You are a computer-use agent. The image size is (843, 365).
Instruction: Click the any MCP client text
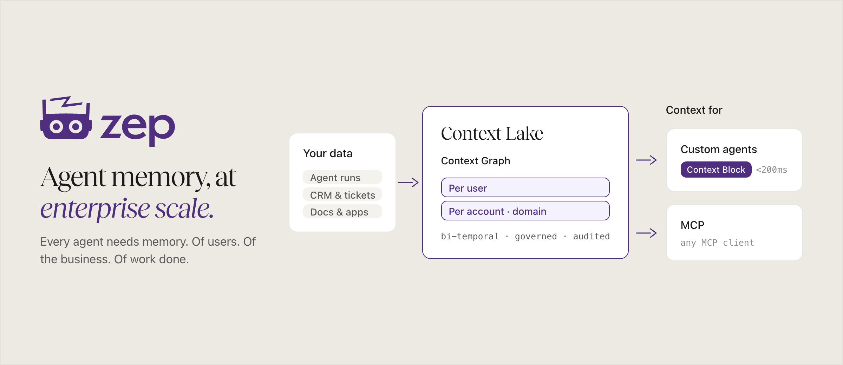(x=717, y=243)
